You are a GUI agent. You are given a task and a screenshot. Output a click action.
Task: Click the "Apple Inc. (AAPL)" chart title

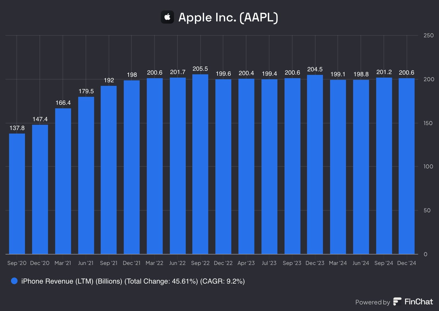228,17
